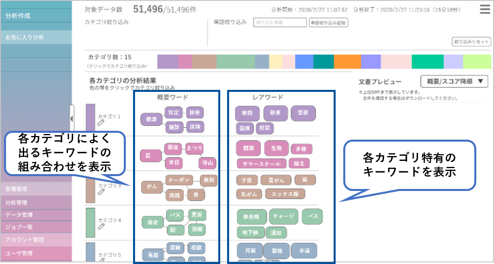Click the 受診 rare word tag

(303, 113)
